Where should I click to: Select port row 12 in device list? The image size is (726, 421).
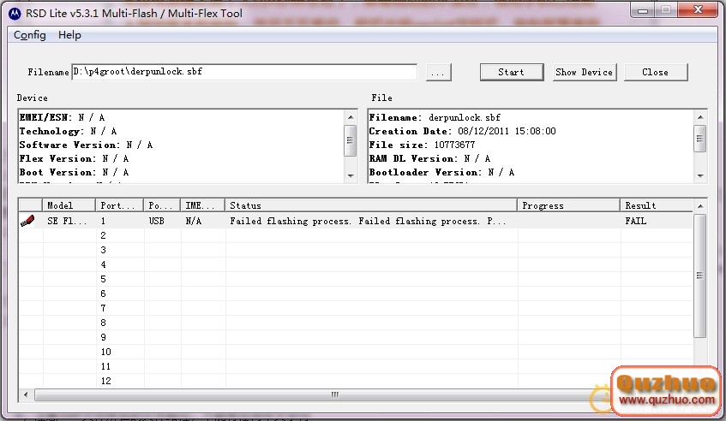356,381
